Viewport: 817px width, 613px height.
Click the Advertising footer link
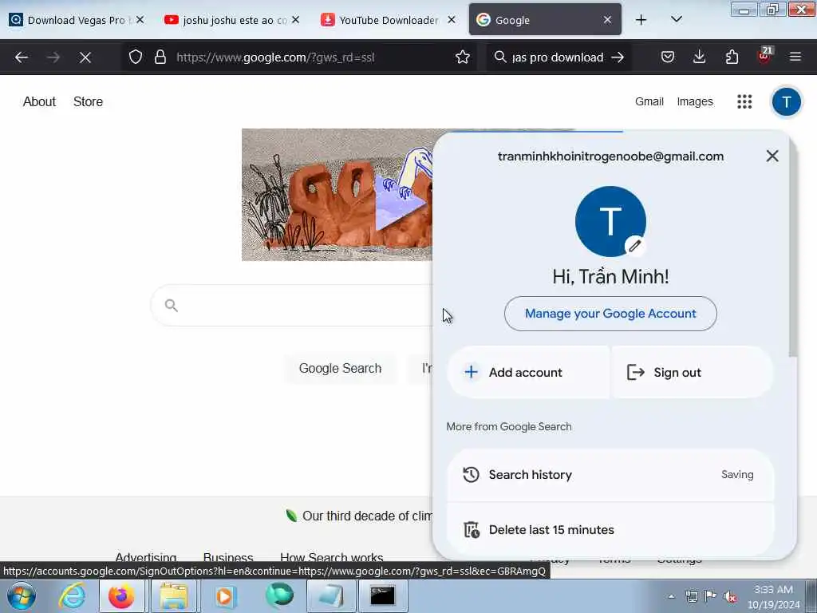click(145, 557)
